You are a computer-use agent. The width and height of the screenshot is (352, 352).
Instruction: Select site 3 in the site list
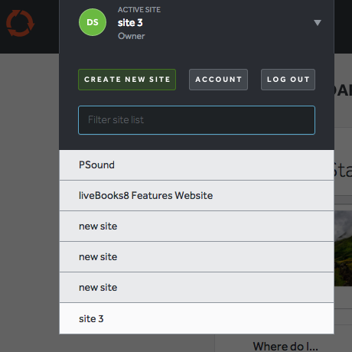[197, 318]
